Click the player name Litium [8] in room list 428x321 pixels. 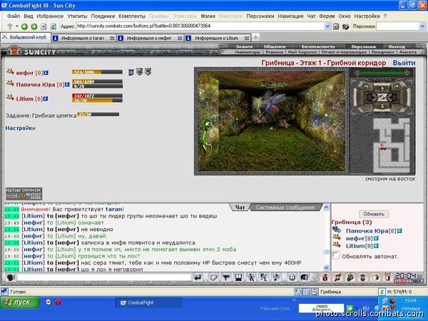tap(360, 245)
